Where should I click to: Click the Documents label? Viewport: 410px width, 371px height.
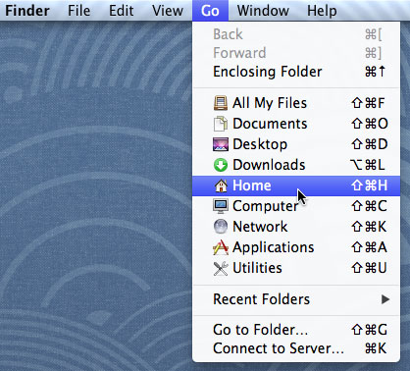click(270, 124)
